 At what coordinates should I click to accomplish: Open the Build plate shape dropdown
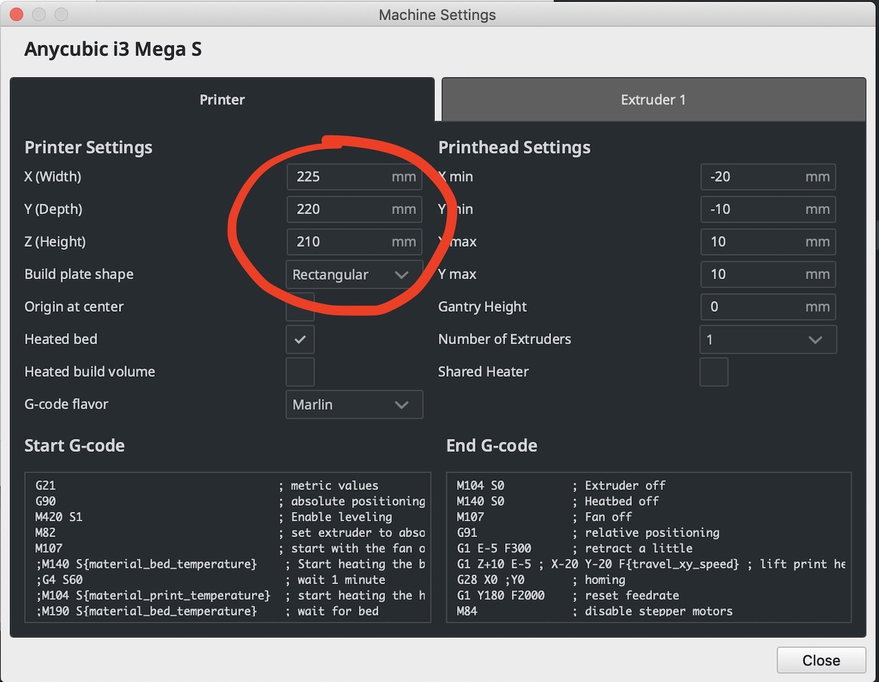click(354, 275)
